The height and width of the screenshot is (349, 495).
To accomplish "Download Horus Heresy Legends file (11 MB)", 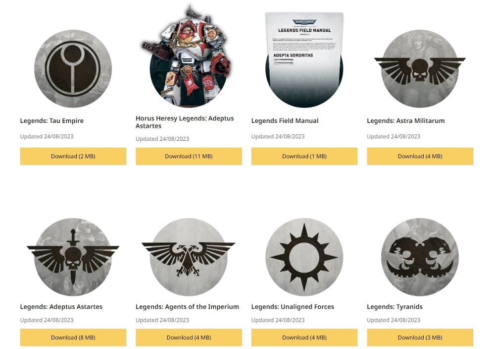I will coord(189,156).
